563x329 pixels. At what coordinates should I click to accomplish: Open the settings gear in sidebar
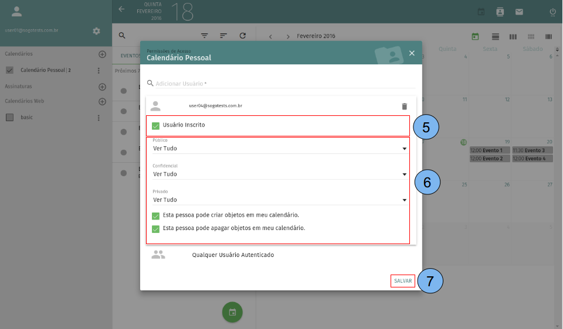tap(97, 30)
